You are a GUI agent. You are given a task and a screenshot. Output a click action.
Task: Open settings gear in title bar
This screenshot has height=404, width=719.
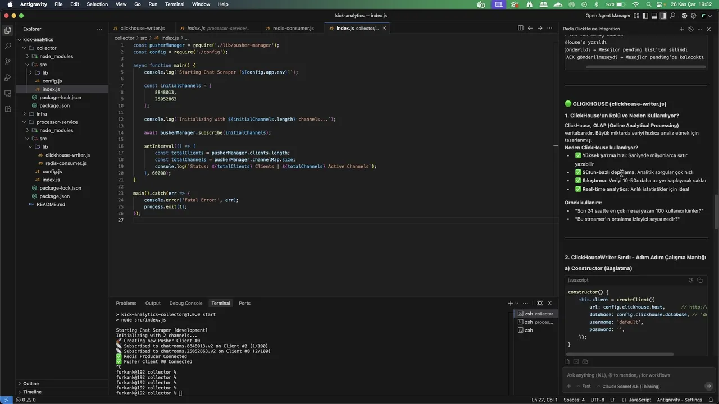694,16
